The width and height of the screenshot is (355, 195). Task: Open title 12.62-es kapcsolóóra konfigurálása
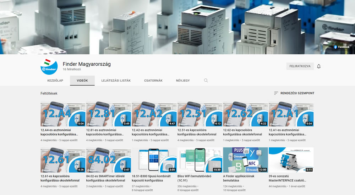243,132
